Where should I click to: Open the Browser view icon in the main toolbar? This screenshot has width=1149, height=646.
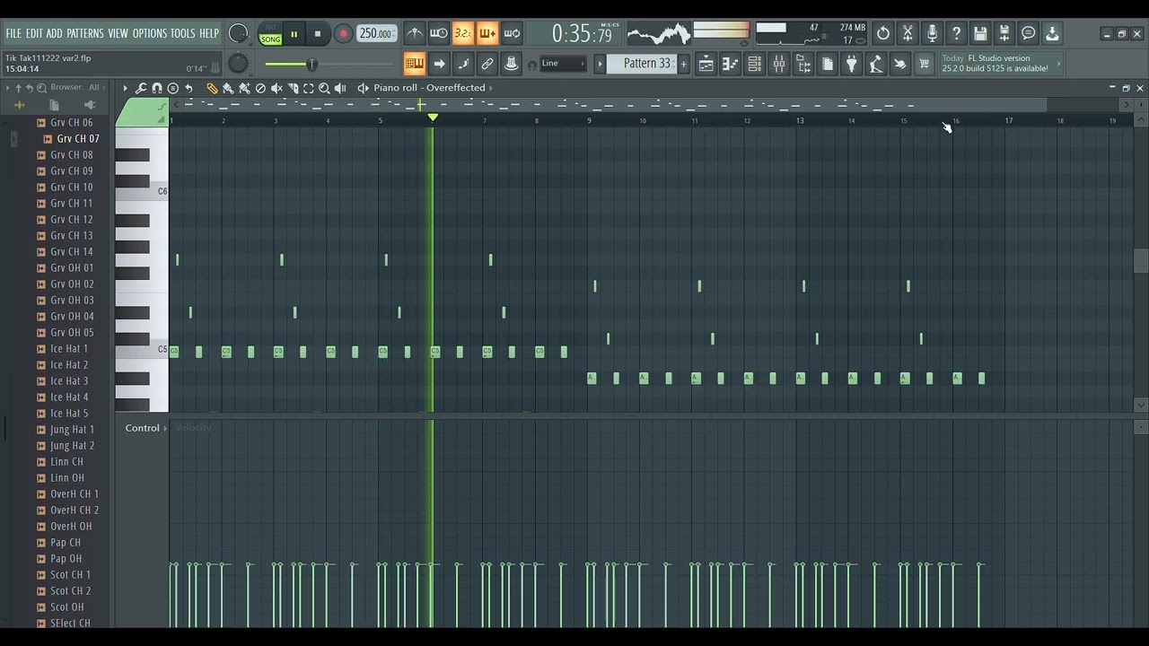pos(803,64)
